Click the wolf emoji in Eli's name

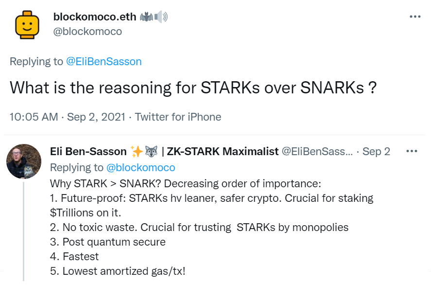pyautogui.click(x=151, y=152)
